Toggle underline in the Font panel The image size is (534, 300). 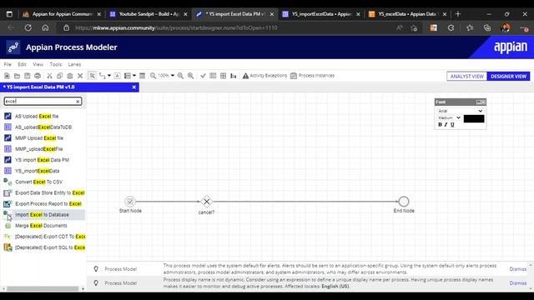click(x=452, y=125)
